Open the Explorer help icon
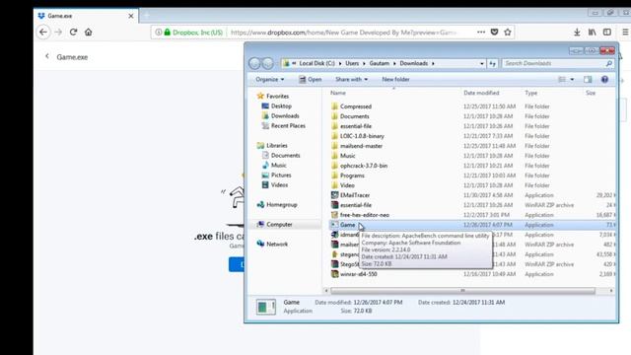631x355 pixels. 604,79
